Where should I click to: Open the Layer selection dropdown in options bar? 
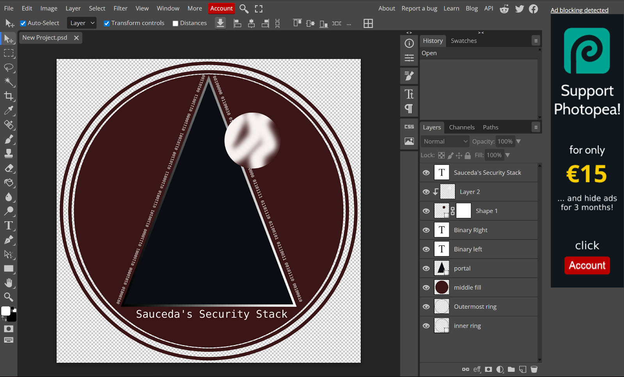pos(82,23)
